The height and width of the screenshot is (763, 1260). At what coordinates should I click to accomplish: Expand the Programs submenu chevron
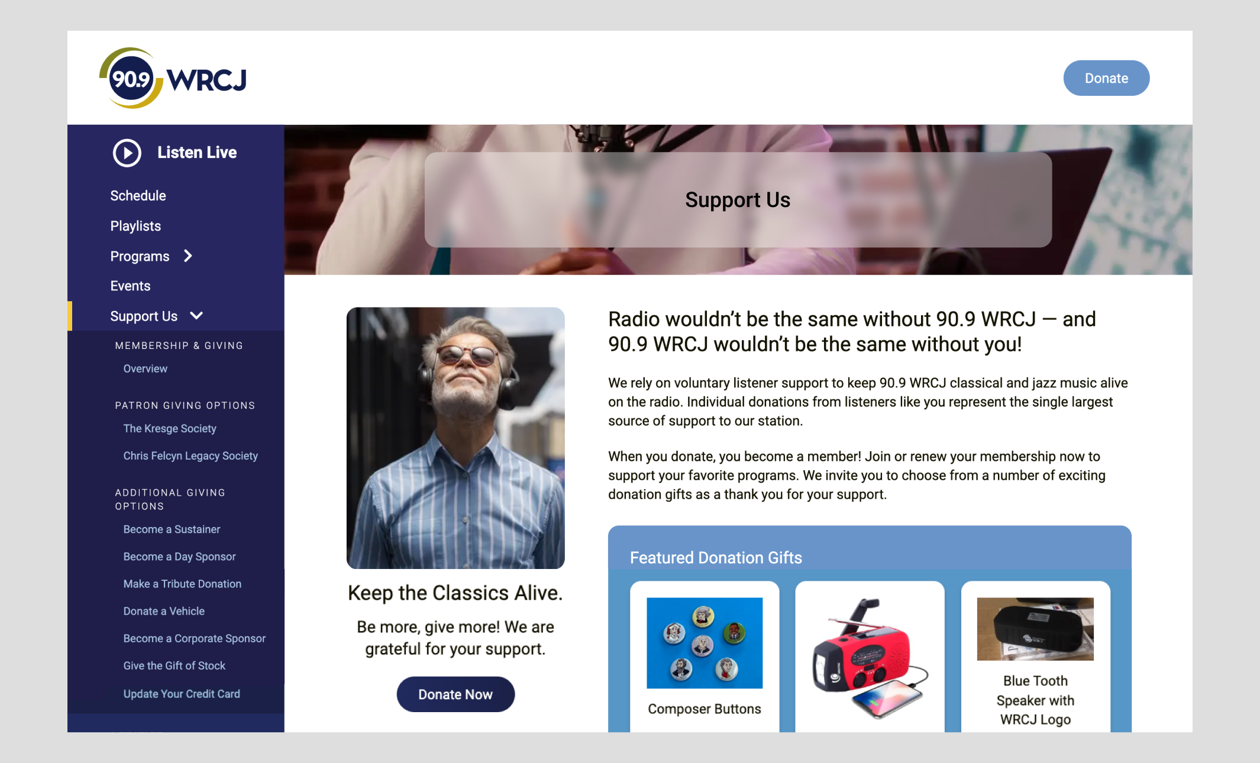click(x=188, y=256)
